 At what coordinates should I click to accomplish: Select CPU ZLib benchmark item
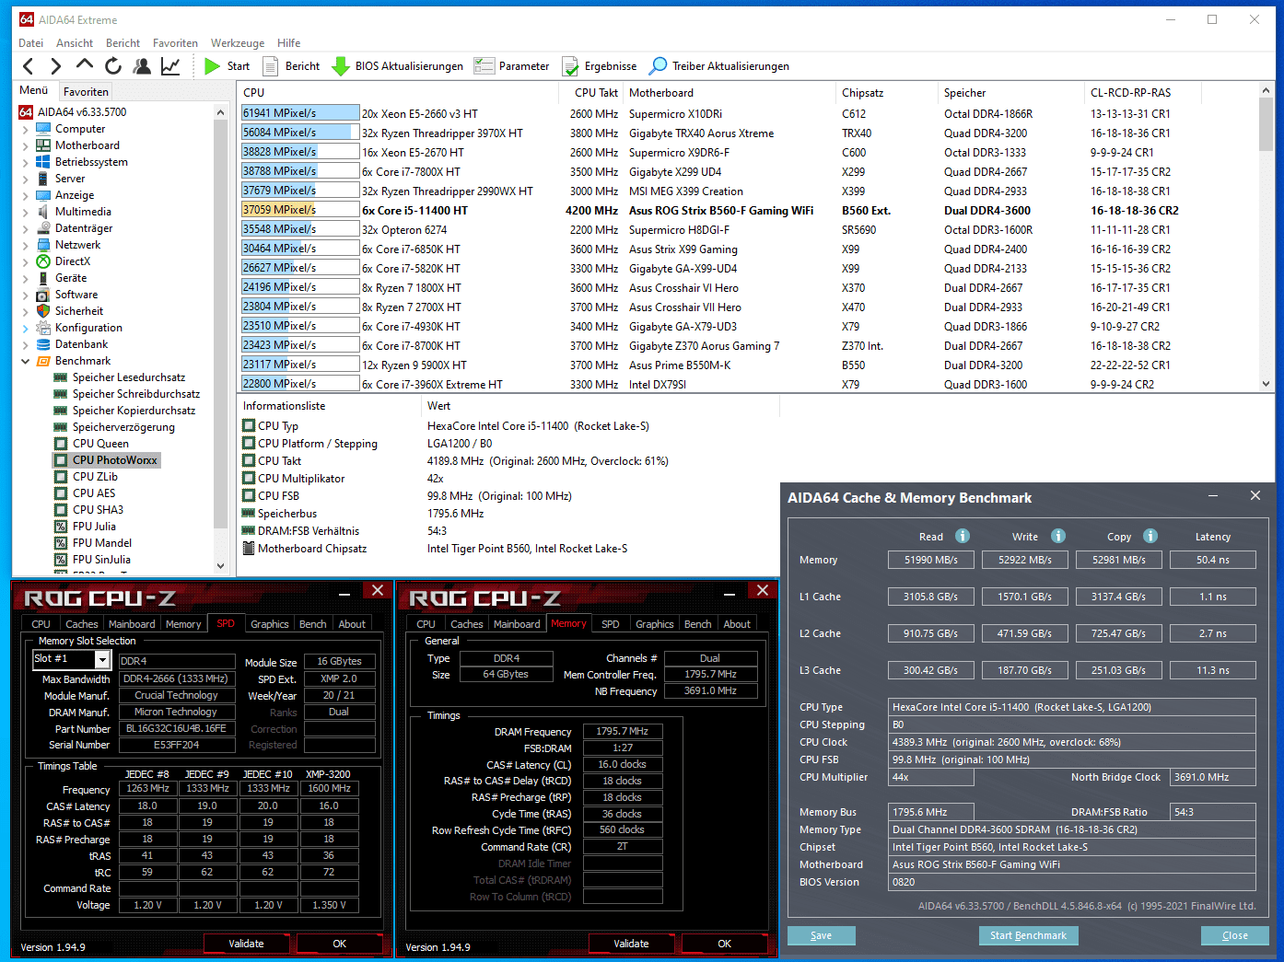pos(95,477)
